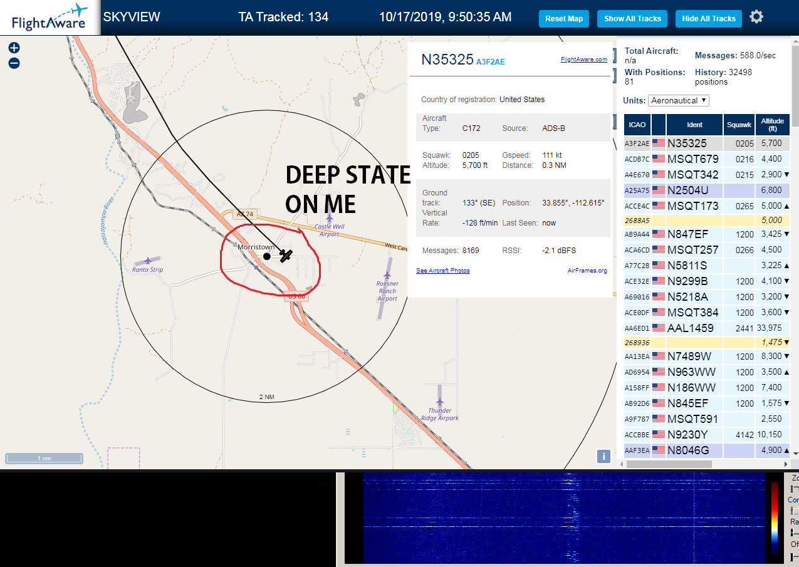Click the map info 'i' icon

[603, 456]
